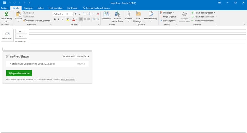
Task: Click the Save icon in the quick access toolbar
Action: point(5,3)
